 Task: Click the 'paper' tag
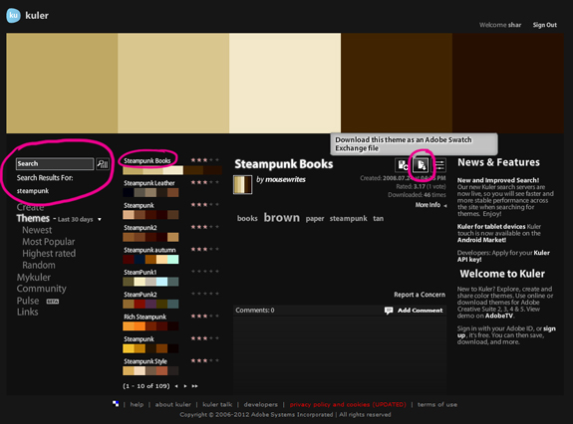[x=315, y=219]
